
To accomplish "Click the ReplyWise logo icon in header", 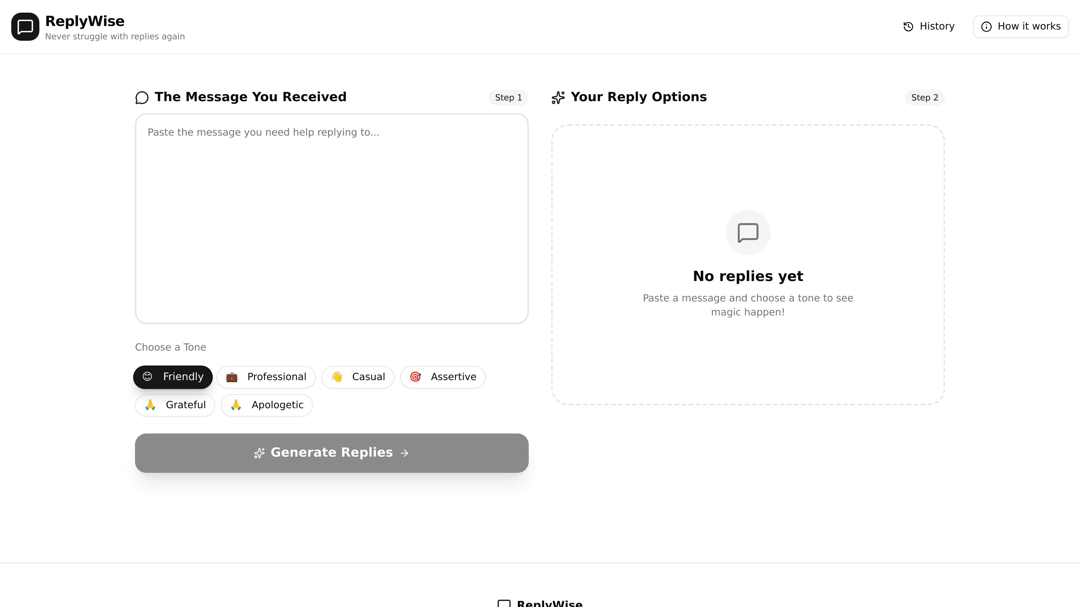I will tap(25, 27).
